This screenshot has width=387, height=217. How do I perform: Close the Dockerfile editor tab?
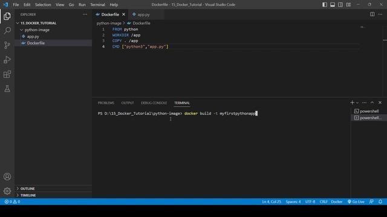coord(123,14)
